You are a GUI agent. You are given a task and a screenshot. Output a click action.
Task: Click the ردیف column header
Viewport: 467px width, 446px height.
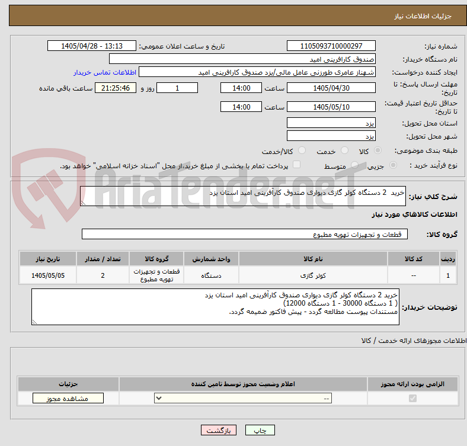(448, 259)
